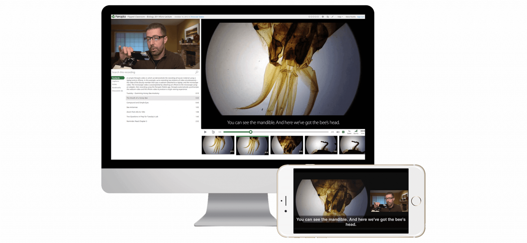Click the Search this recording field
This screenshot has width=527, height=243.
click(x=152, y=72)
